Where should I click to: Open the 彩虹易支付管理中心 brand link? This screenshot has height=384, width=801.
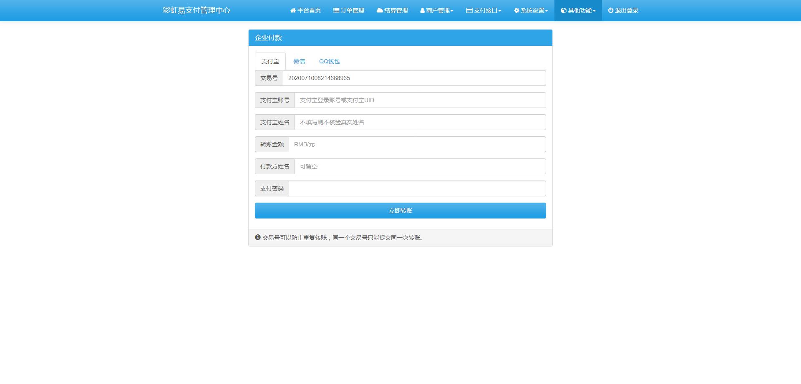pyautogui.click(x=196, y=10)
